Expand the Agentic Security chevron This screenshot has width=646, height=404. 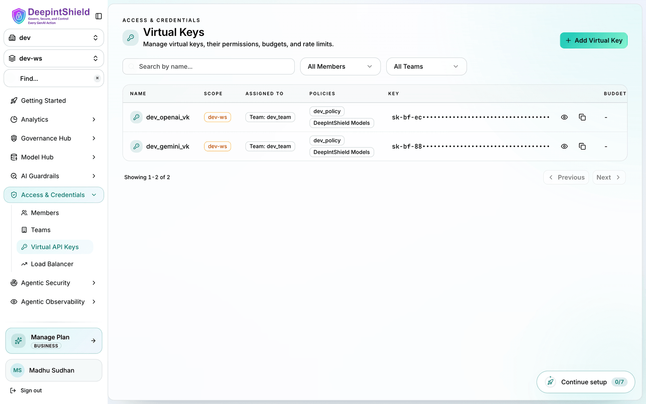(94, 283)
